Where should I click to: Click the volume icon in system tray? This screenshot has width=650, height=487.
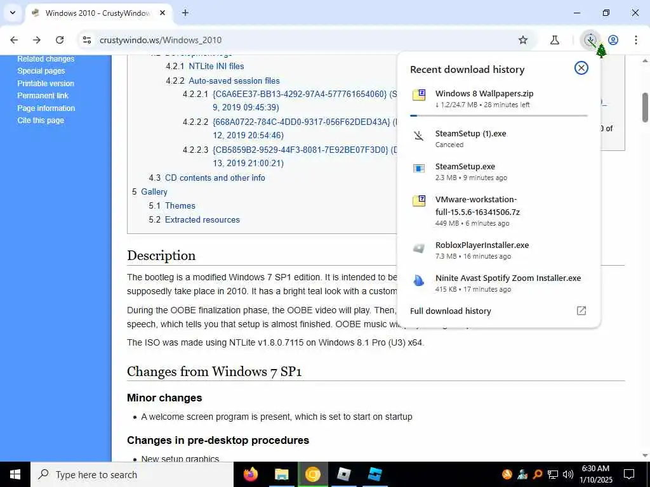pos(568,474)
